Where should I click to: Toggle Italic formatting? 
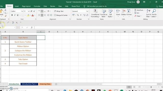pyautogui.click(x=15, y=15)
